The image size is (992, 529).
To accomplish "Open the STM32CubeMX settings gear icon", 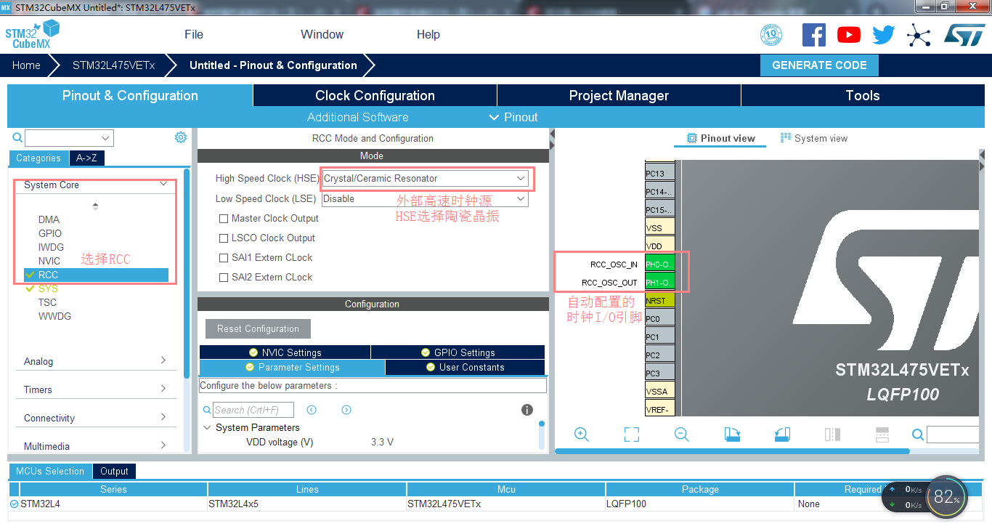I will (181, 137).
